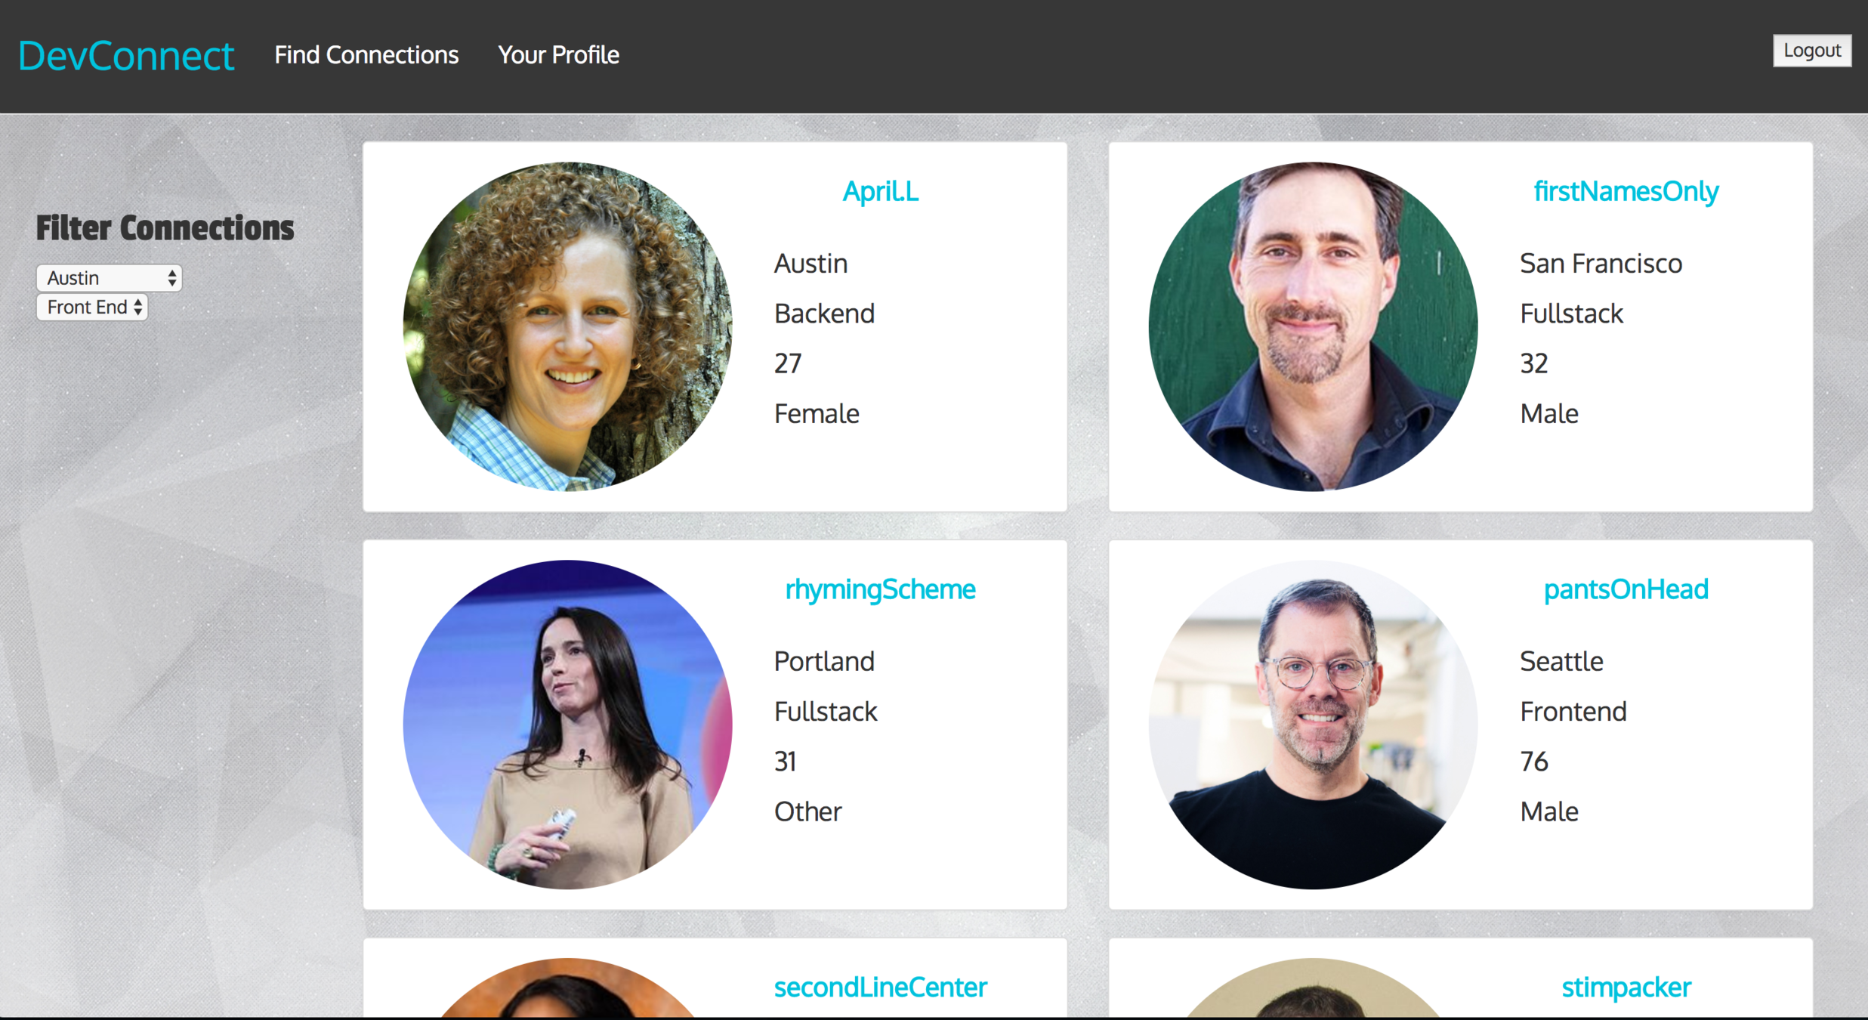Click the AprilL username link
Viewport: 1868px width, 1020px height.
click(880, 191)
